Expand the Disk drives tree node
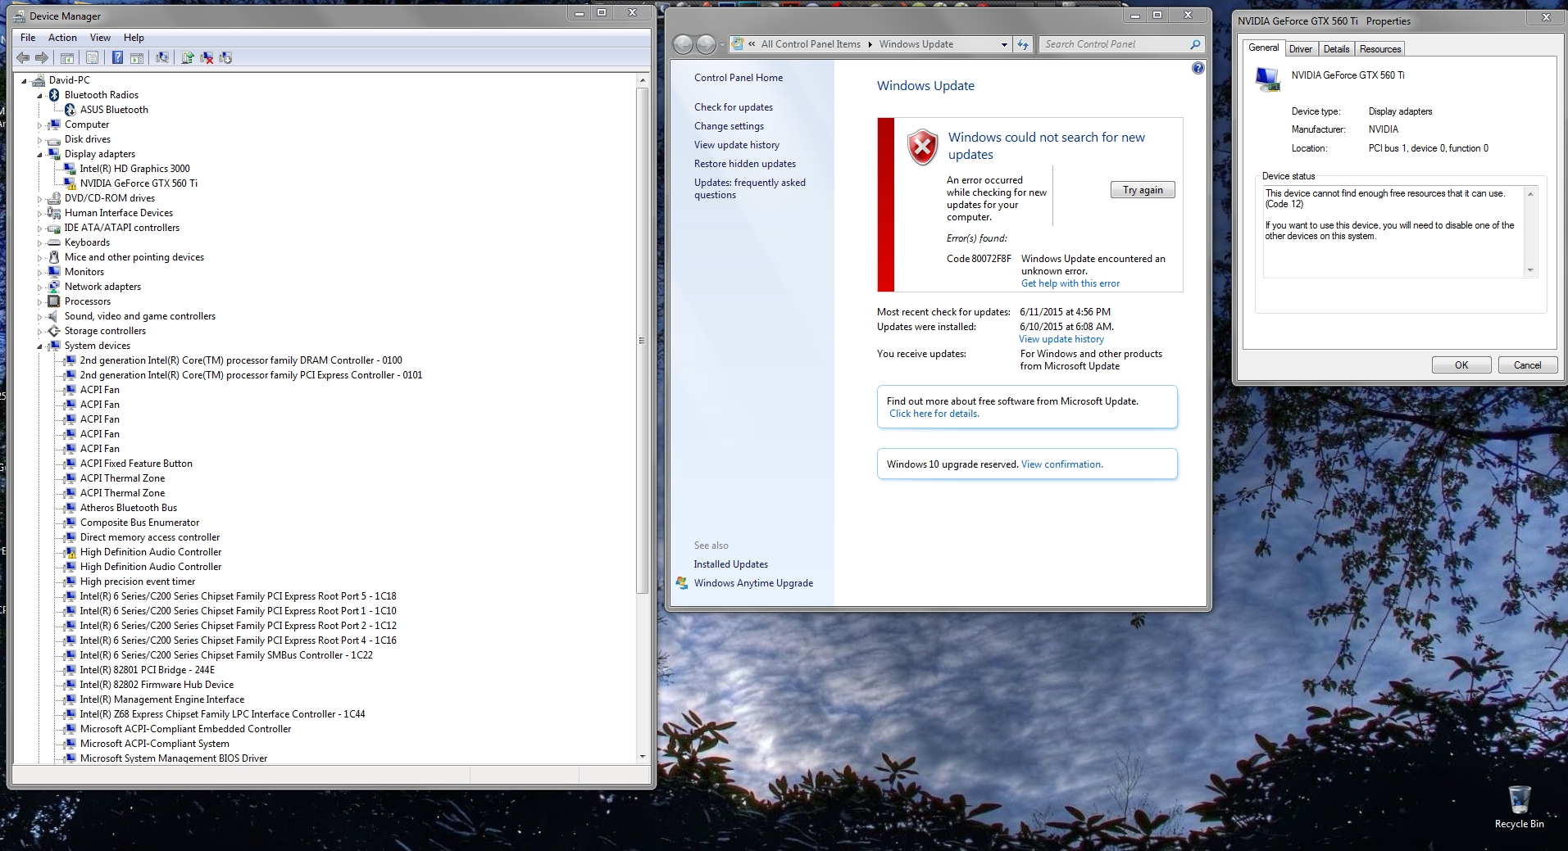Screen dimensions: 1568x851 39,139
